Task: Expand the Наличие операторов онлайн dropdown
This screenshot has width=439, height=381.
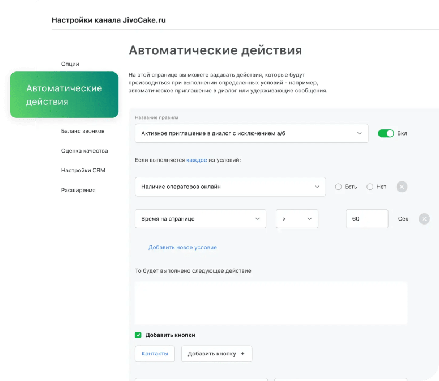Action: [x=230, y=187]
